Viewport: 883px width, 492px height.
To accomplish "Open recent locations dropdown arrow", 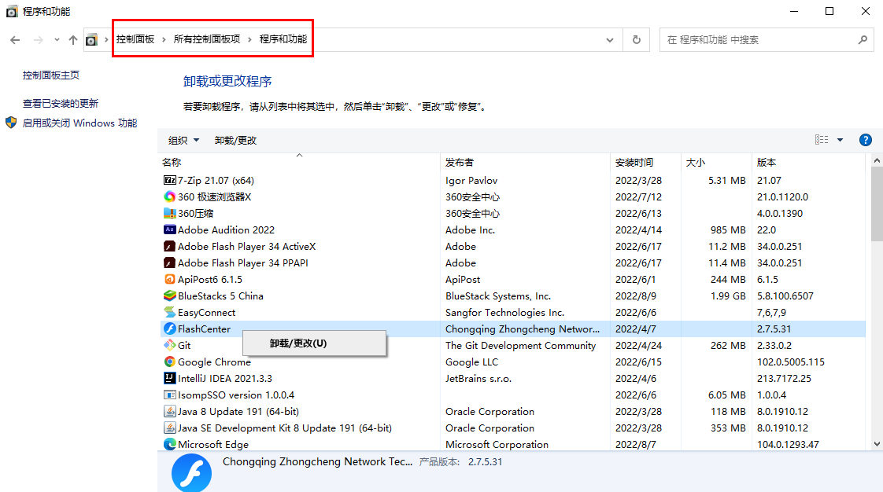I will tap(57, 40).
